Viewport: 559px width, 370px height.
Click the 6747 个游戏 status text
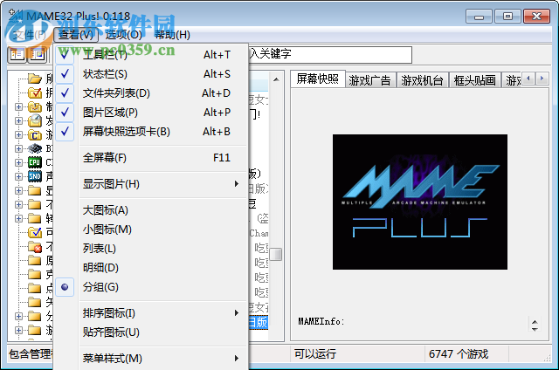(459, 354)
